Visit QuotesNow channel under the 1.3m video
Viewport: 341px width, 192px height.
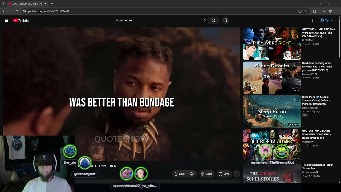[x=308, y=142]
